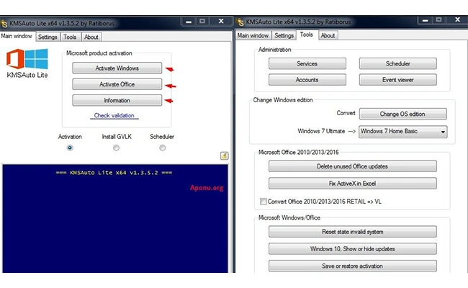Select Tools tab in the right window
468x288 pixels.
[307, 35]
